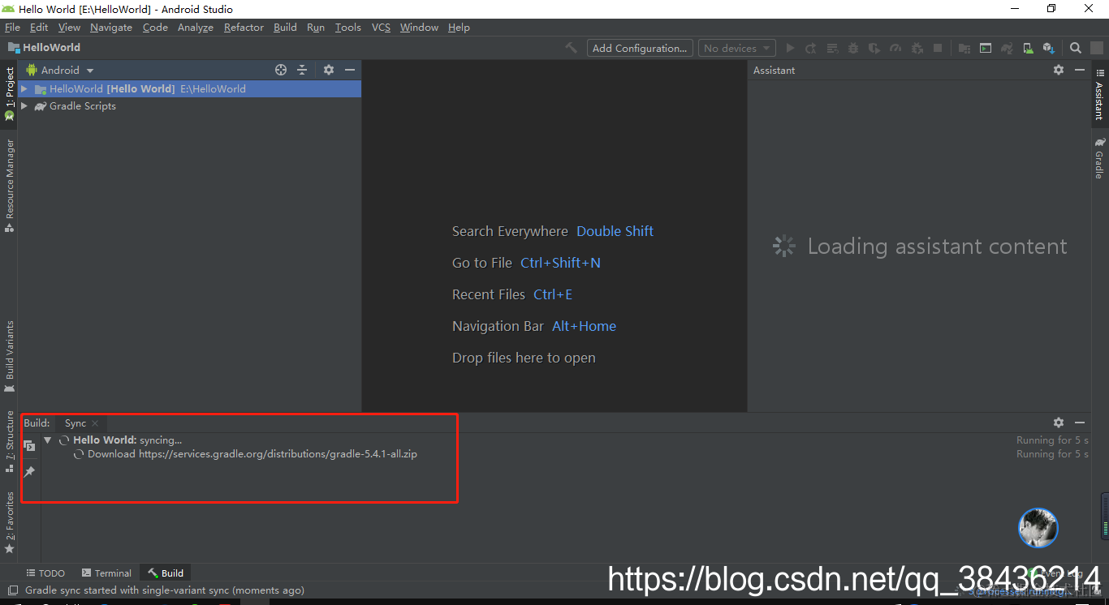Click the 'Gradle sync started' status message
Image resolution: width=1109 pixels, height=605 pixels.
[x=165, y=590]
